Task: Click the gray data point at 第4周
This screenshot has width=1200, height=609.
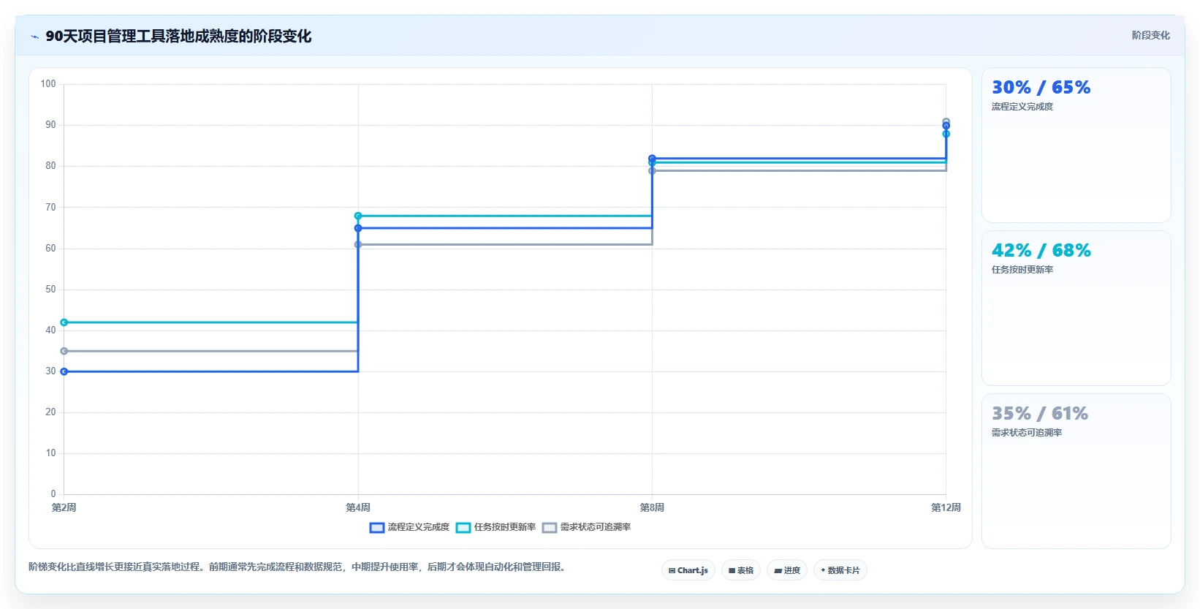Action: point(358,244)
